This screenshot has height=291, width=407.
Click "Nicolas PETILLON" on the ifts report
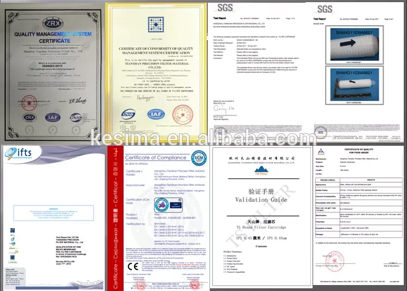coord(65,261)
